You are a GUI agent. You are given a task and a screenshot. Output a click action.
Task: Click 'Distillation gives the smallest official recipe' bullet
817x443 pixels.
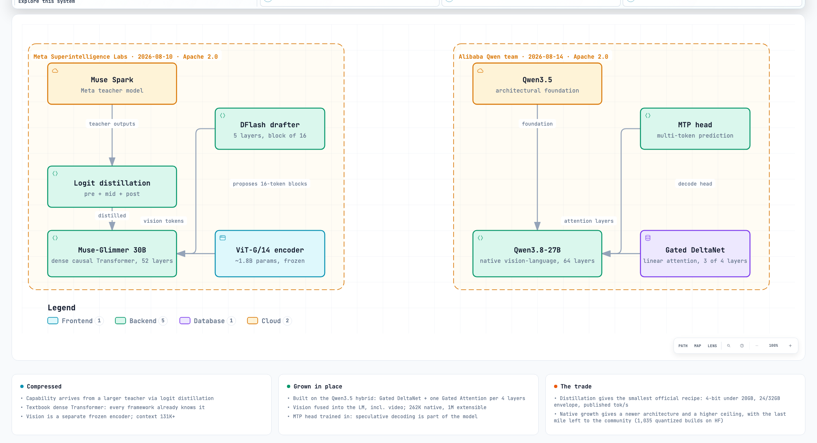667,402
